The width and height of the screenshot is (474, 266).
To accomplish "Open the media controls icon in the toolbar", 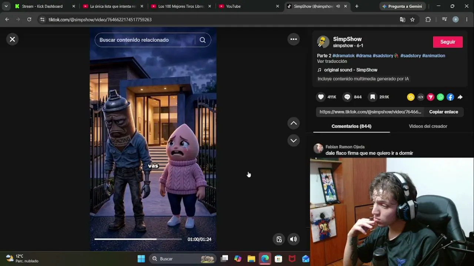I will (444, 20).
